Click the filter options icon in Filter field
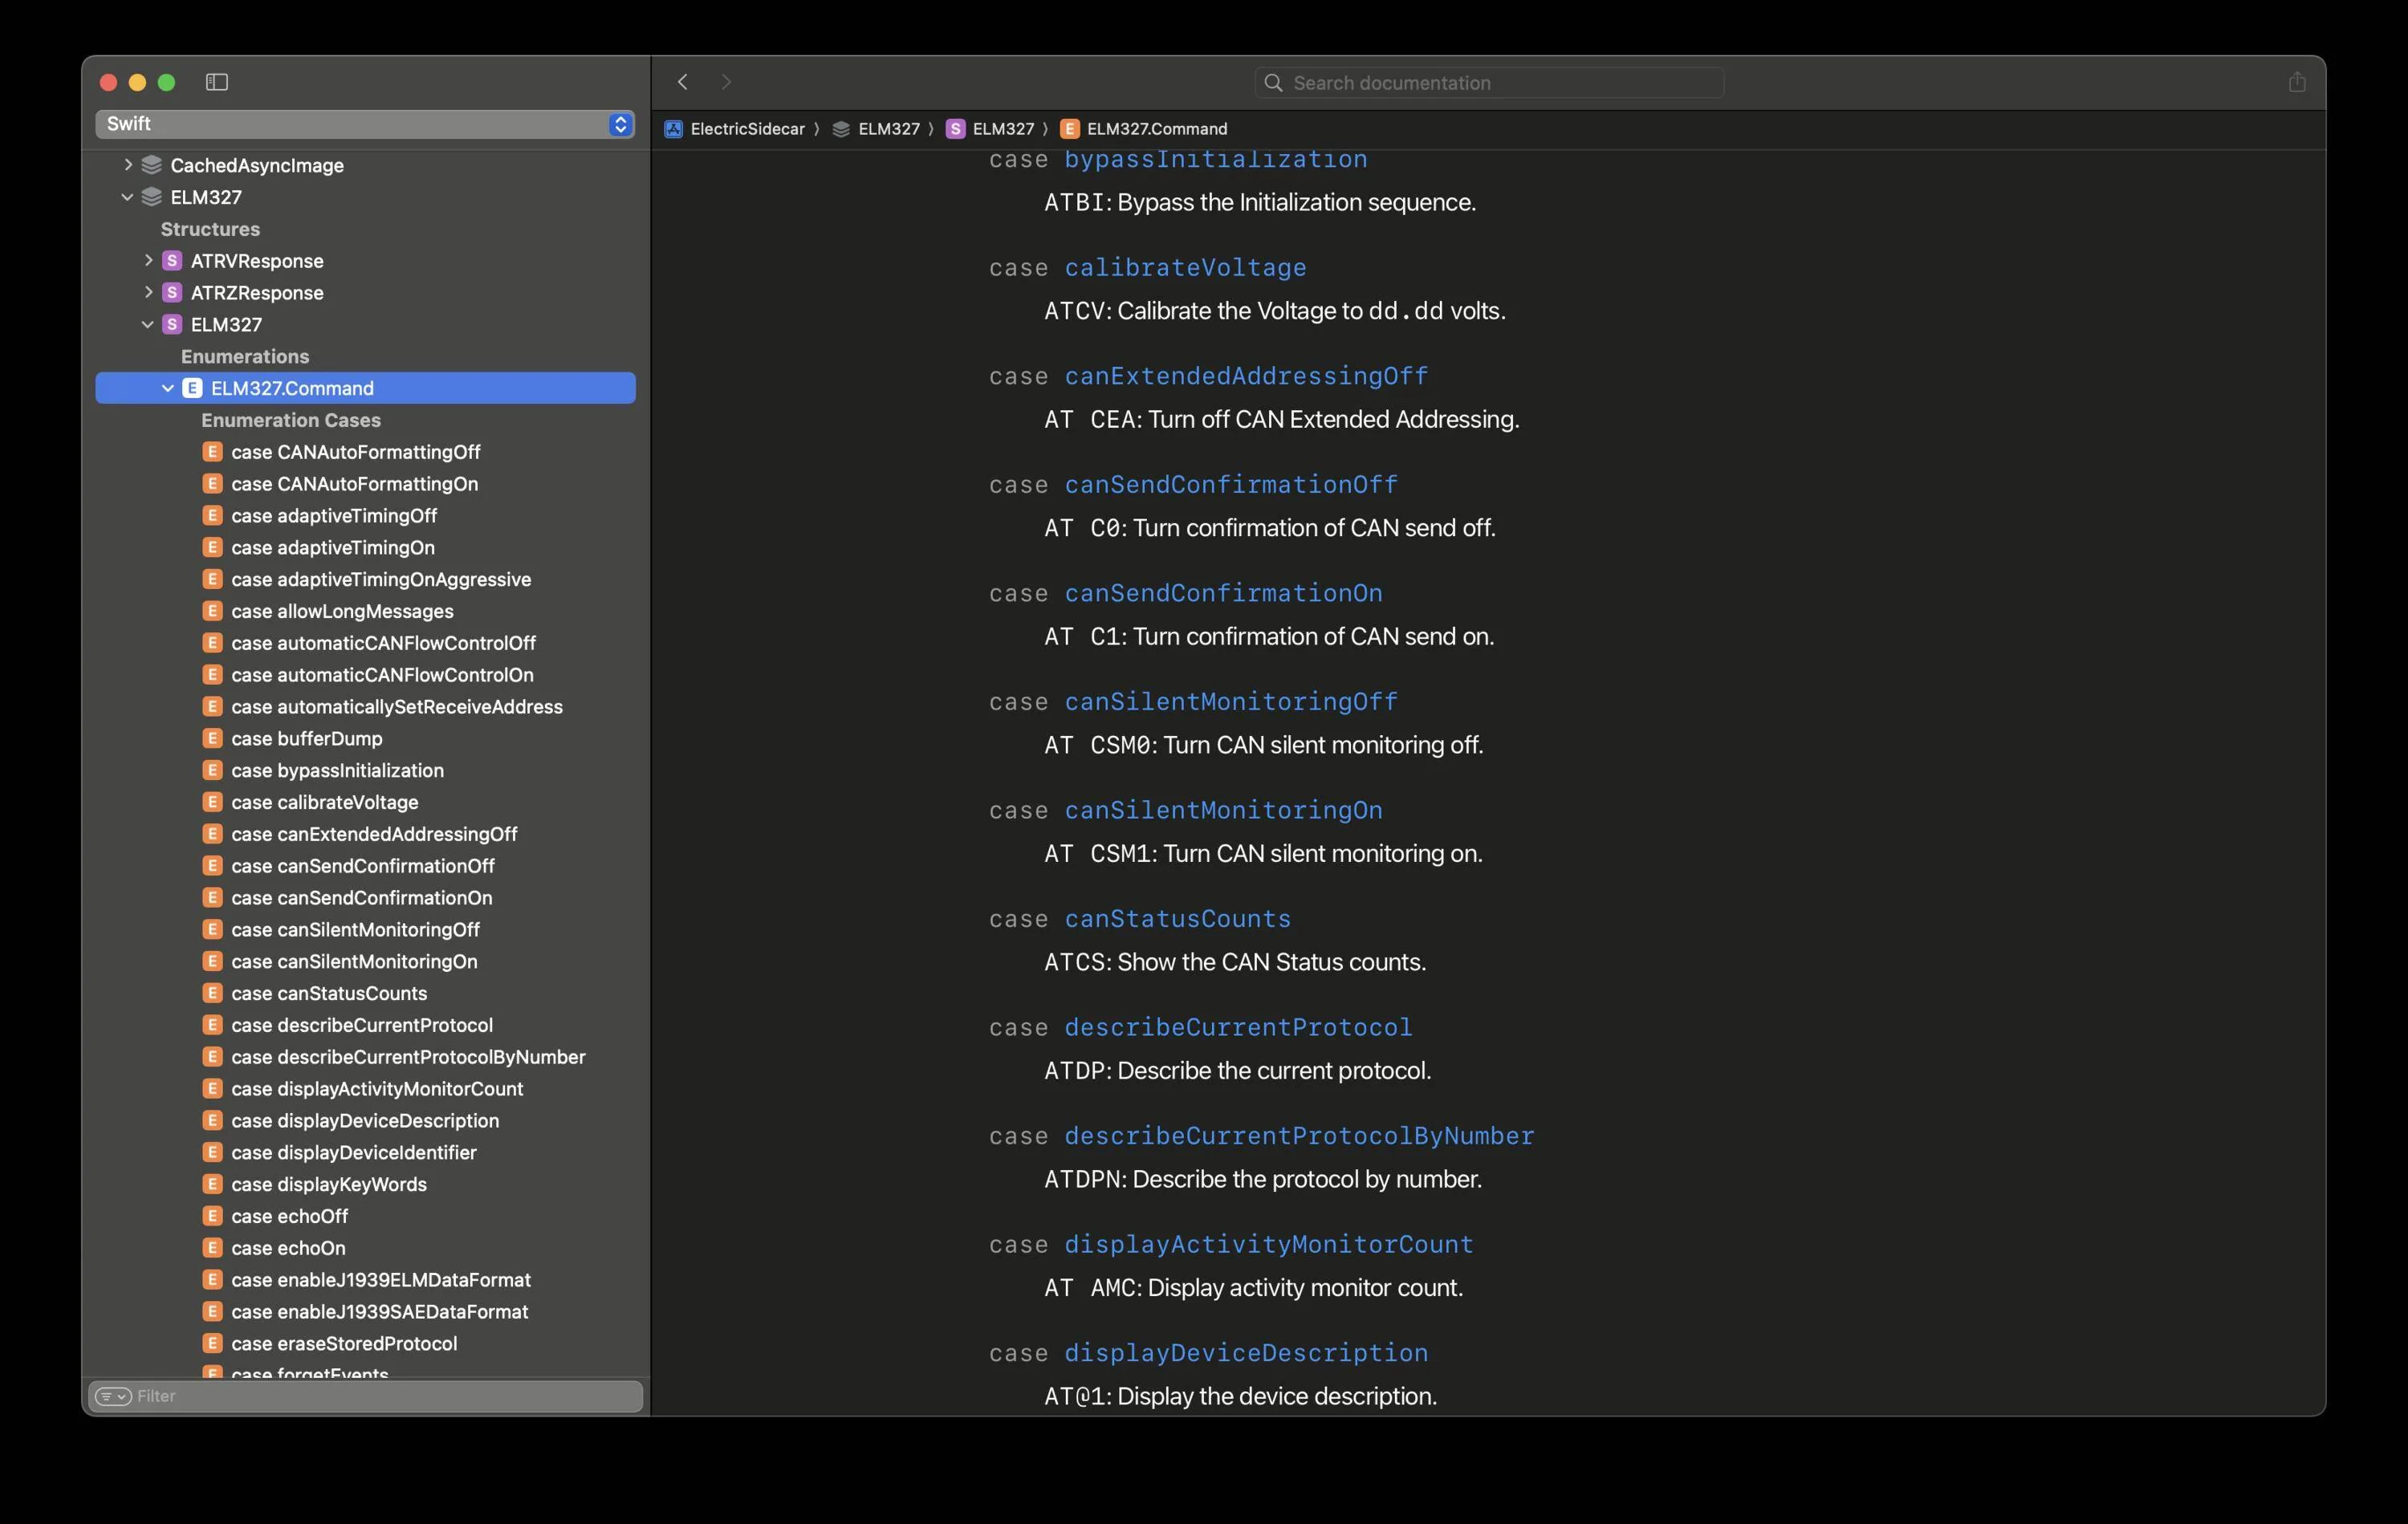Viewport: 2408px width, 1524px height. [x=113, y=1396]
